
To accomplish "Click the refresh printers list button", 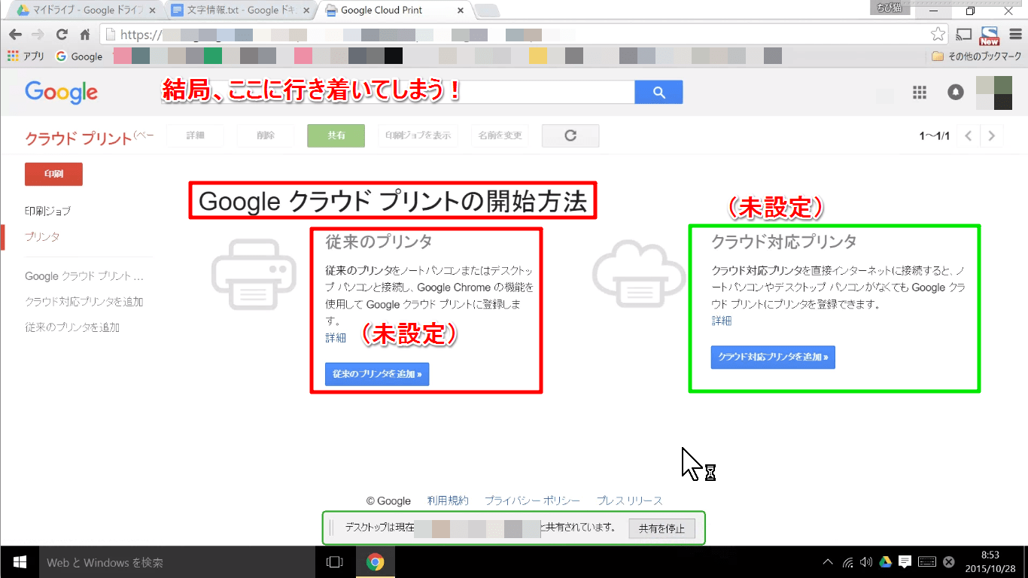I will [570, 135].
